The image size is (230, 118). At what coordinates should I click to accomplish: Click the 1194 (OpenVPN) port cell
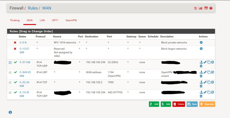tap(114, 74)
